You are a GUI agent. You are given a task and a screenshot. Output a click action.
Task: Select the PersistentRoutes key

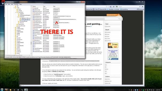coord(24,21)
